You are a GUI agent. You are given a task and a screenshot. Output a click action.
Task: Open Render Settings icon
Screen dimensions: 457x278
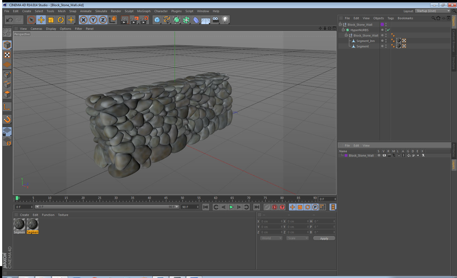[x=145, y=20]
